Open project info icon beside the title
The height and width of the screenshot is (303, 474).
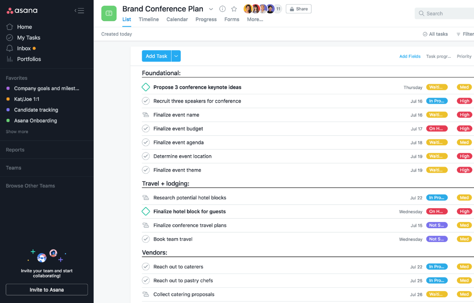tap(222, 9)
